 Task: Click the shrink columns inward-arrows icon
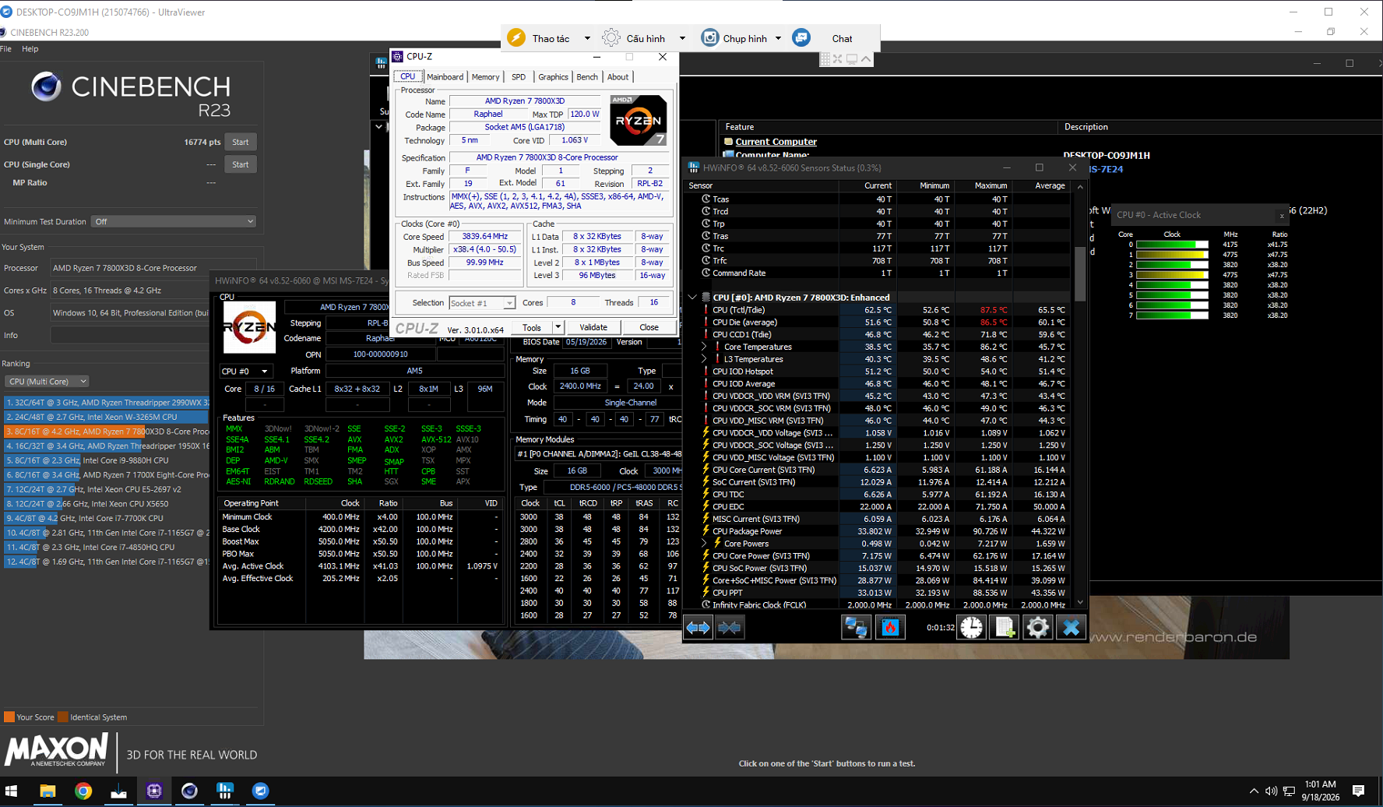[730, 628]
